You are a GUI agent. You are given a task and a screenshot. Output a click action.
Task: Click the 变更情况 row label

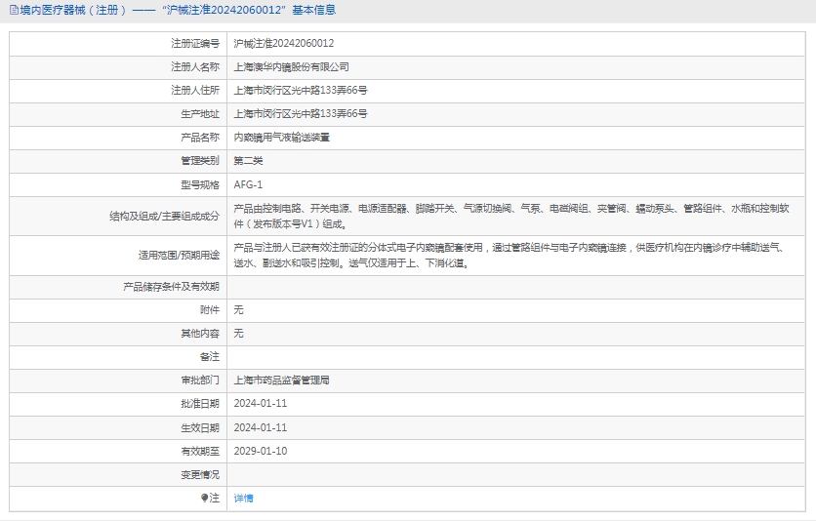point(200,474)
